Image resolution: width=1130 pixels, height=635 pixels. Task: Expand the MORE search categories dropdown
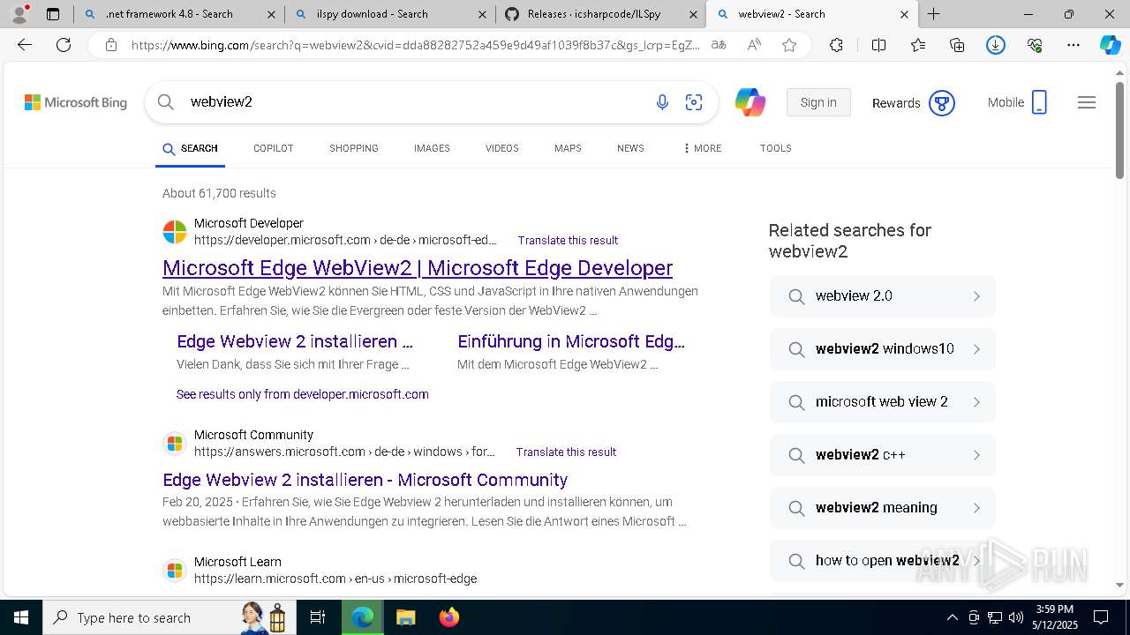coord(702,148)
